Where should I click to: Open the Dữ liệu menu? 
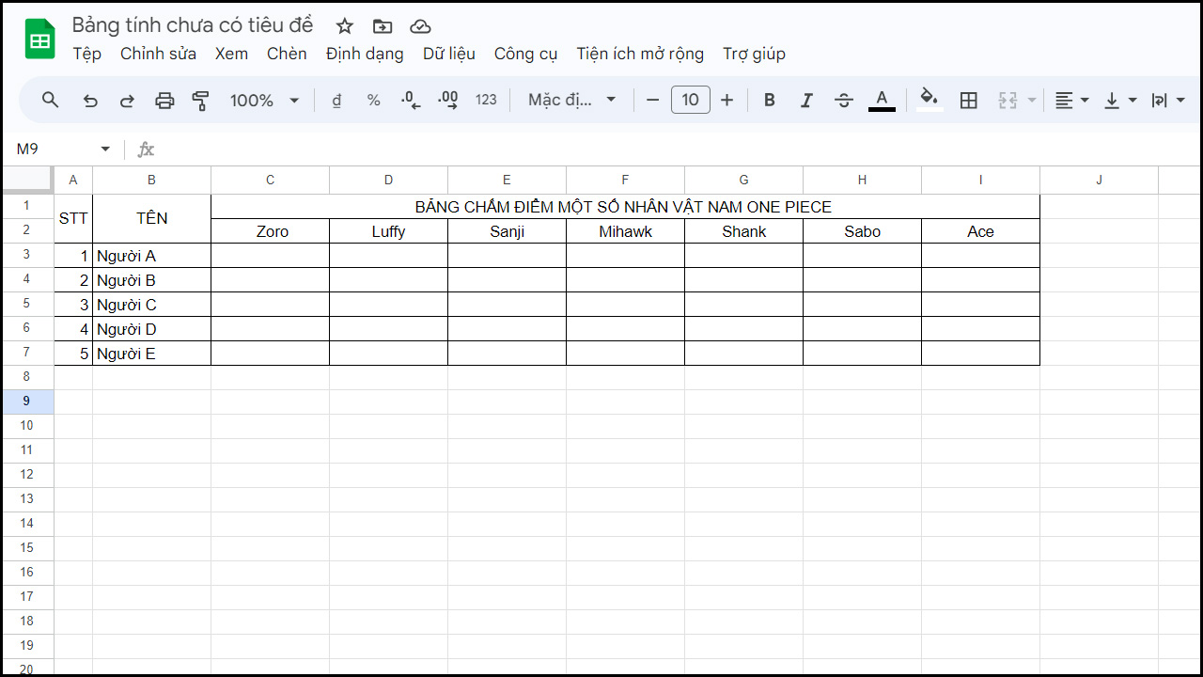(448, 54)
